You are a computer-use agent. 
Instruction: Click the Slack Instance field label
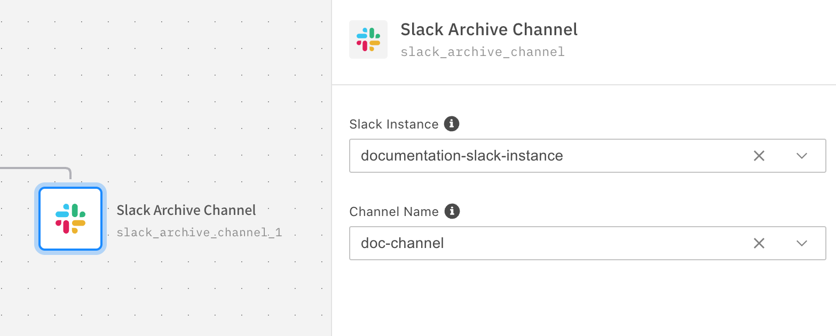coord(393,124)
